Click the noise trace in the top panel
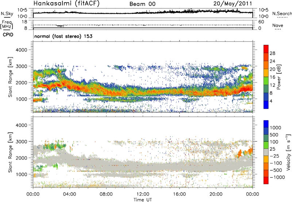This screenshot has height=202, width=292. pos(143,13)
